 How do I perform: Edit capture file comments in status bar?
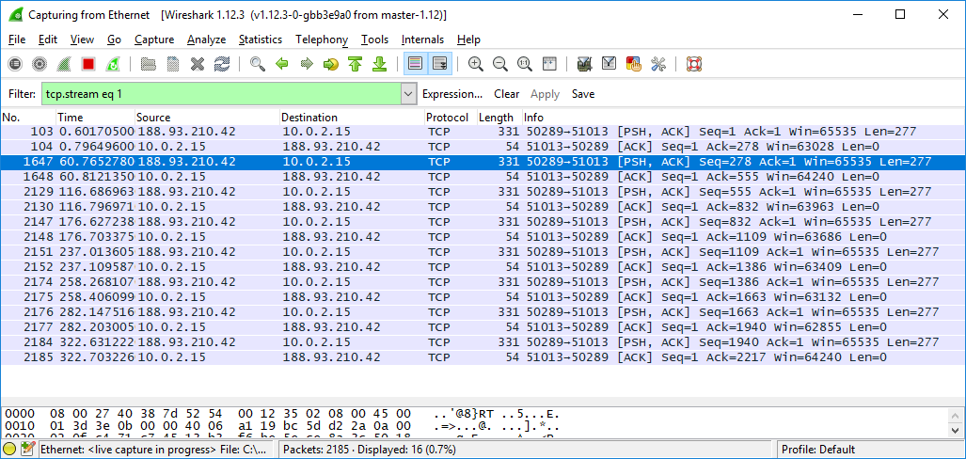[x=26, y=450]
